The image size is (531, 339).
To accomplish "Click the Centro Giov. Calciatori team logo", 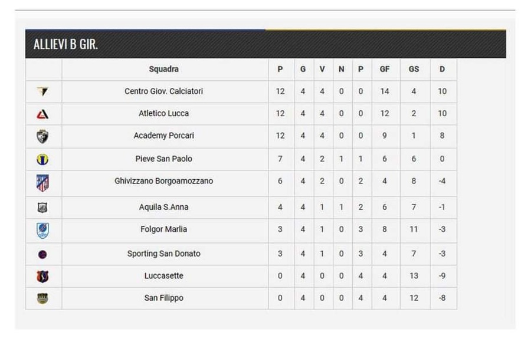I will [x=42, y=91].
